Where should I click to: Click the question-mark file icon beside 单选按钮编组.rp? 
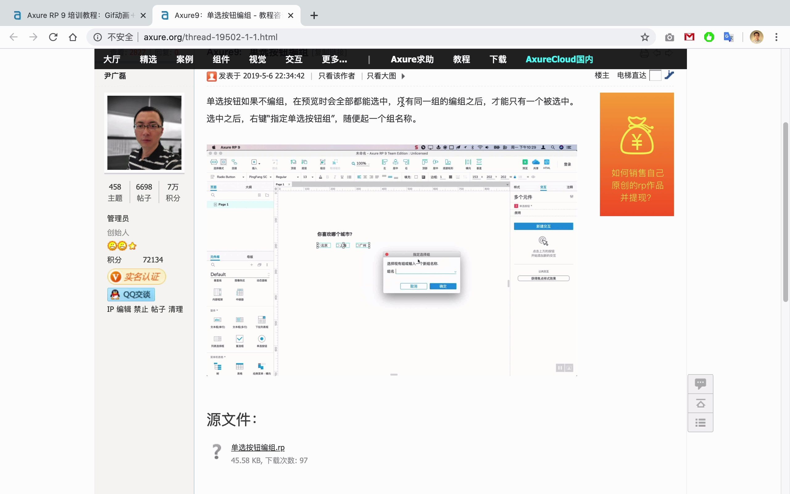216,451
